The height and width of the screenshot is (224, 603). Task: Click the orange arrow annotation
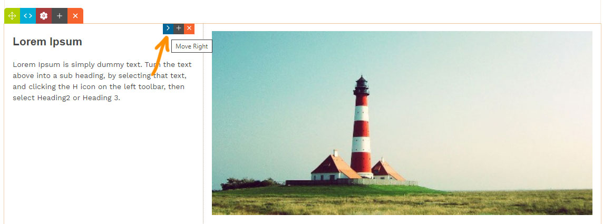pyautogui.click(x=160, y=56)
